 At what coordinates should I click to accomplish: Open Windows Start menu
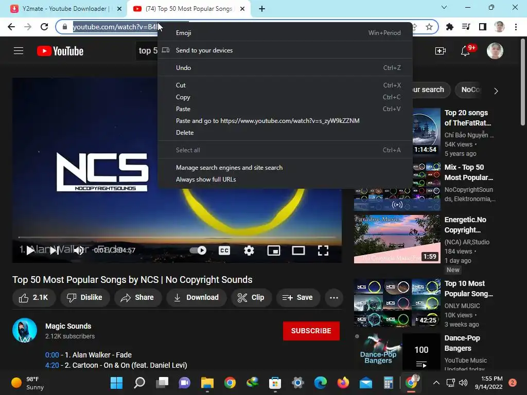pos(116,383)
